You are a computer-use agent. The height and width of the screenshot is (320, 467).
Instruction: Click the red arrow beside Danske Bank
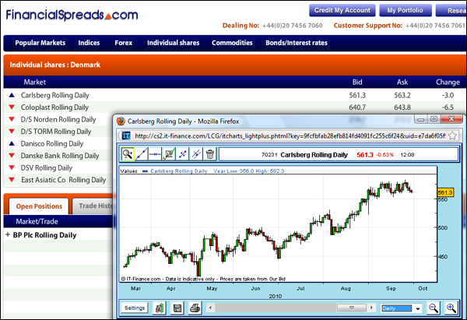tap(12, 155)
